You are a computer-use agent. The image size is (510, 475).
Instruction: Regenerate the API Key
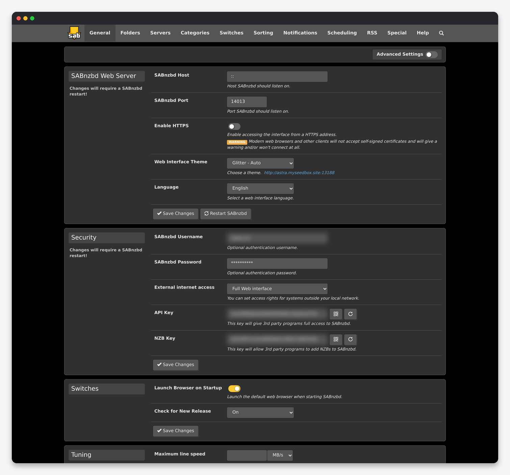pyautogui.click(x=350, y=314)
